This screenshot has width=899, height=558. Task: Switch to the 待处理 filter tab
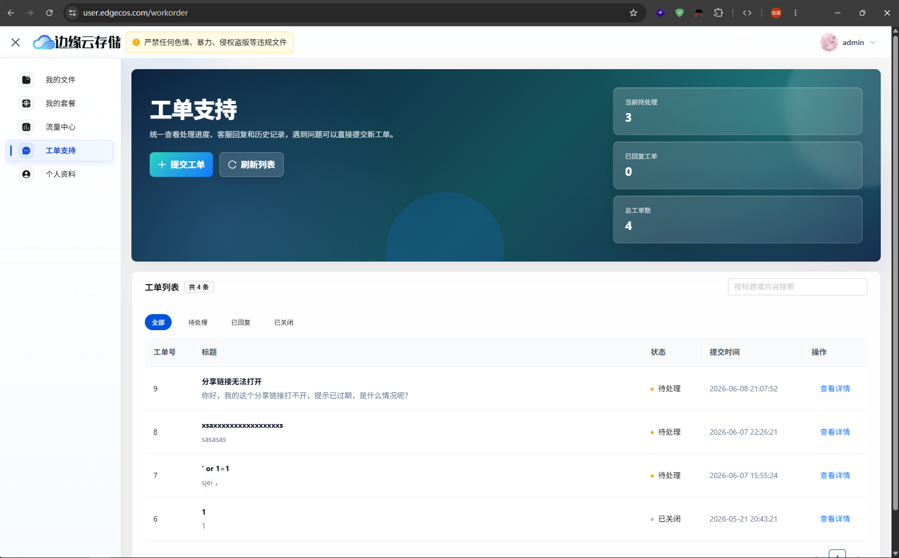pyautogui.click(x=198, y=322)
